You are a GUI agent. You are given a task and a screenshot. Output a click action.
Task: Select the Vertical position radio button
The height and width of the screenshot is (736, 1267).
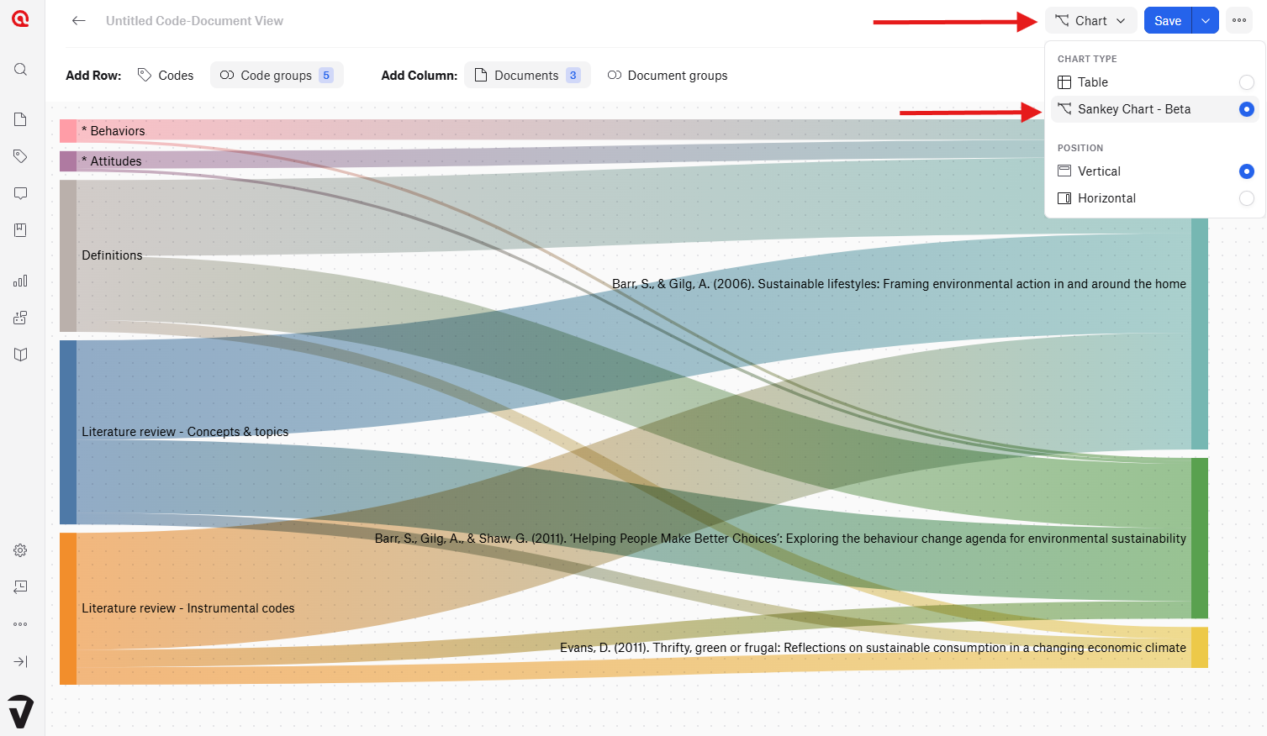click(1247, 171)
